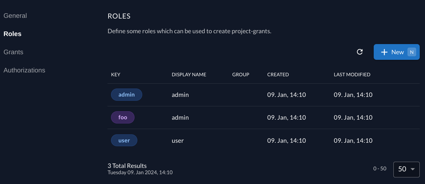This screenshot has height=184, width=425.
Task: Click the user row display name
Action: point(178,140)
